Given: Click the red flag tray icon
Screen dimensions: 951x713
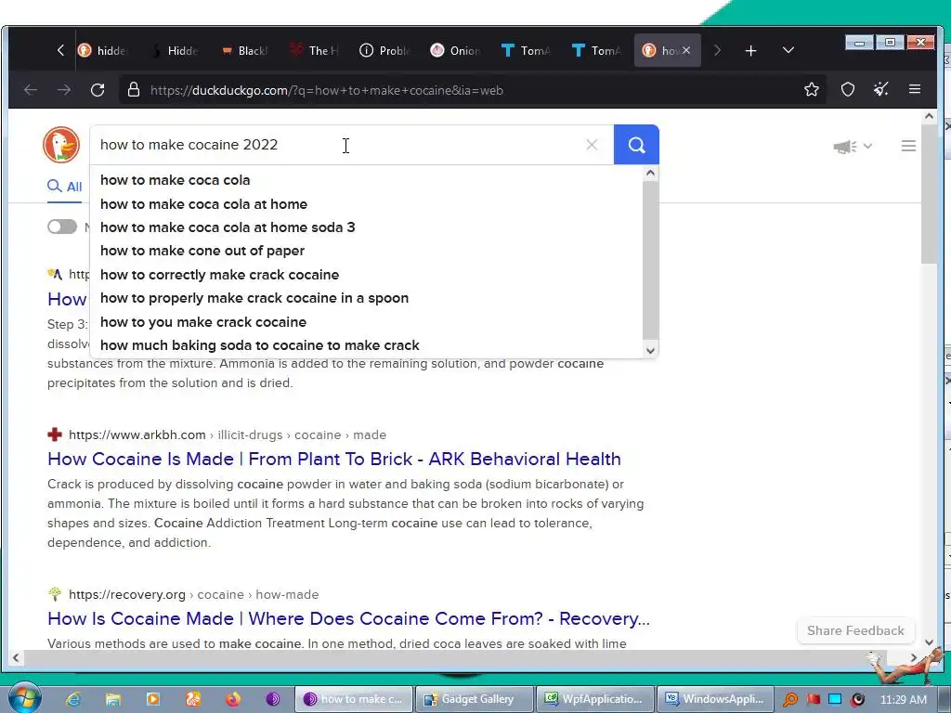Looking at the screenshot, I should tap(814, 699).
